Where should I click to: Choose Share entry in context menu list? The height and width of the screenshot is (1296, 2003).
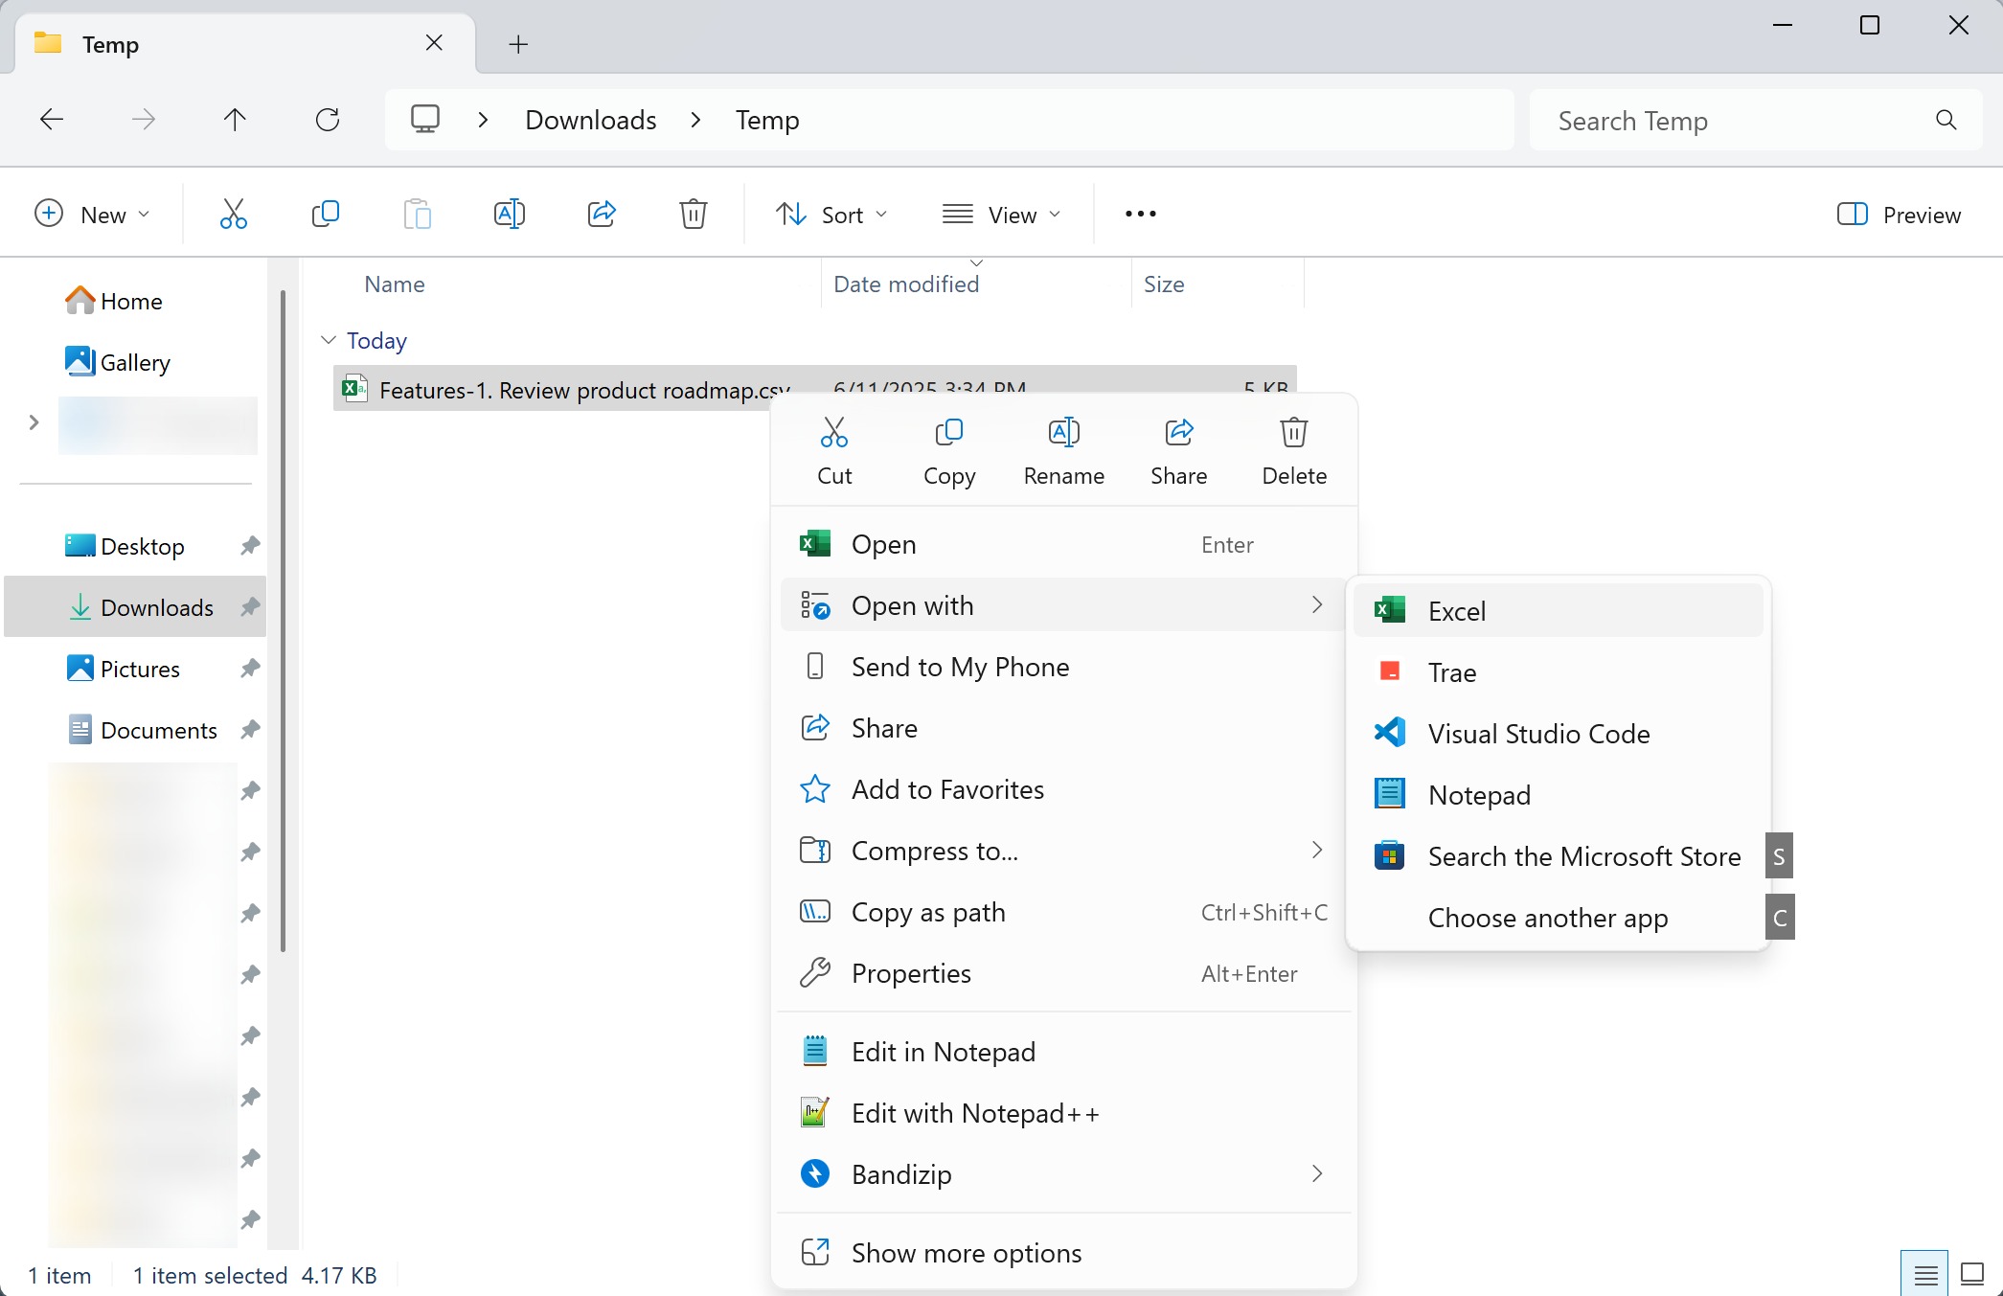tap(1064, 728)
